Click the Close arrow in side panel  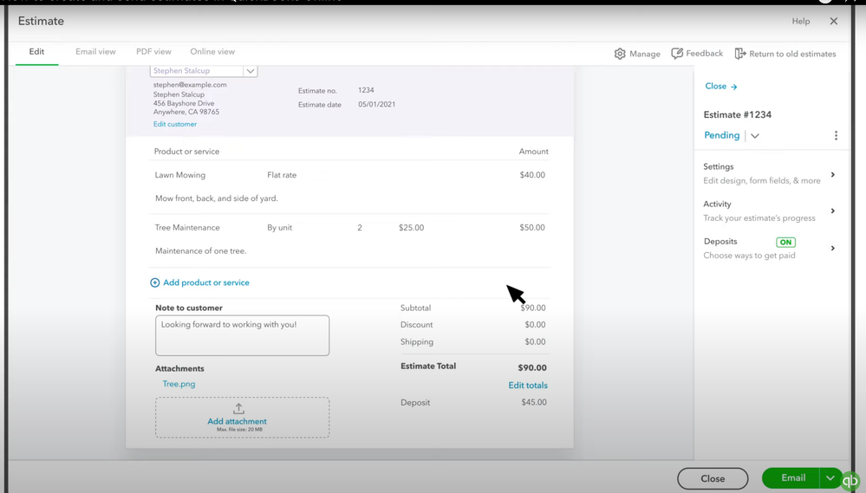click(x=734, y=87)
